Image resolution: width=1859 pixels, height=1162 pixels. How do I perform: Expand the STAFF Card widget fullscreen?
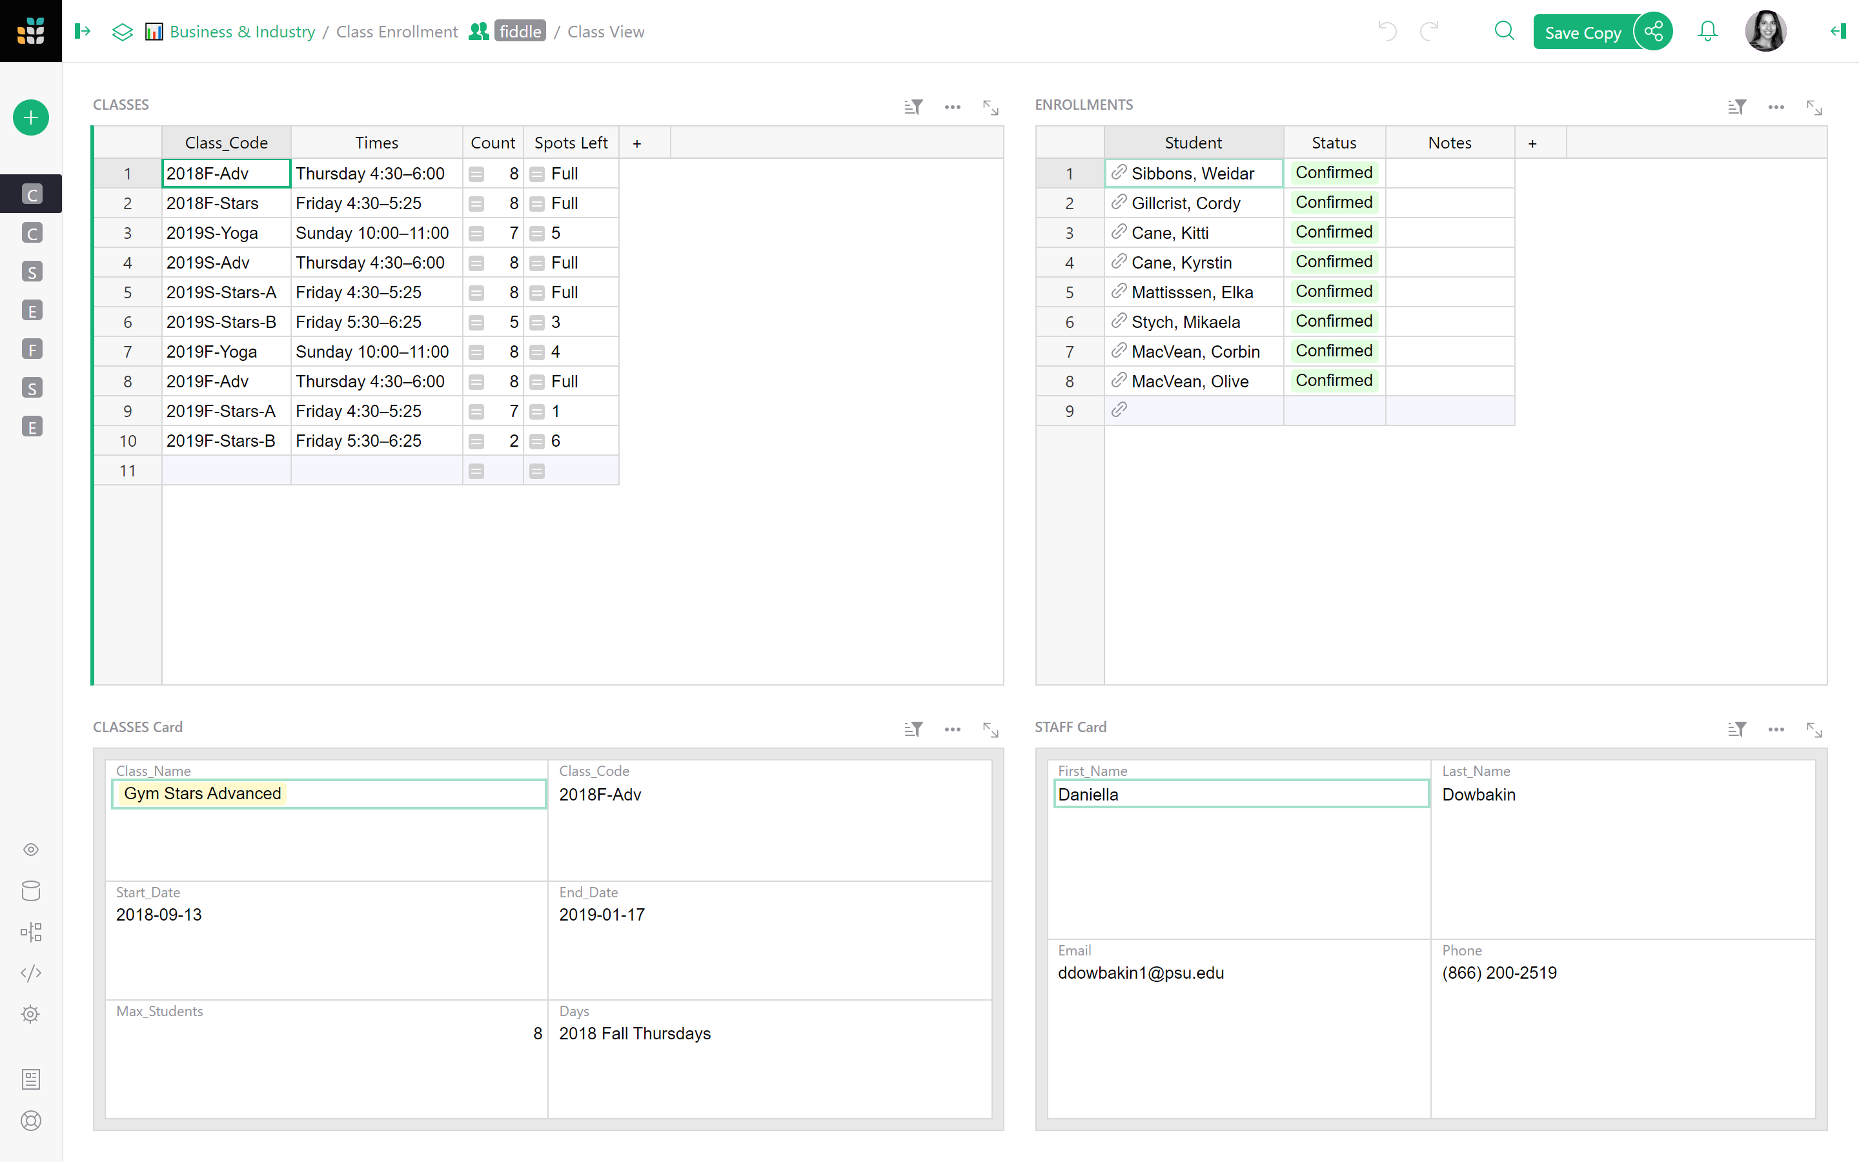coord(1814,729)
